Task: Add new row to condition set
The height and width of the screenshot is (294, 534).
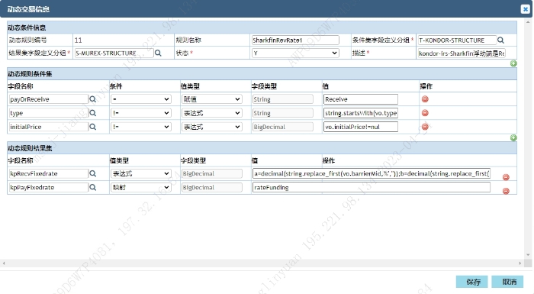Action: (513, 63)
